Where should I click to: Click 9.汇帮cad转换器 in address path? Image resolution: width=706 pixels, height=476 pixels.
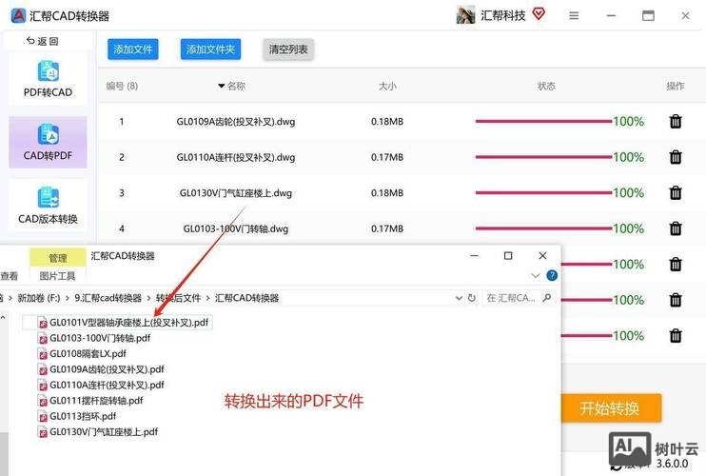[108, 298]
